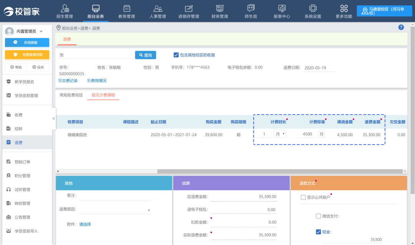
Task: Enable 显示公共账户 checkbox
Action: [x=303, y=197]
